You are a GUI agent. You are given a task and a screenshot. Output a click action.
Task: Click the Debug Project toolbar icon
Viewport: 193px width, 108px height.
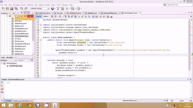pyautogui.click(x=73, y=8)
